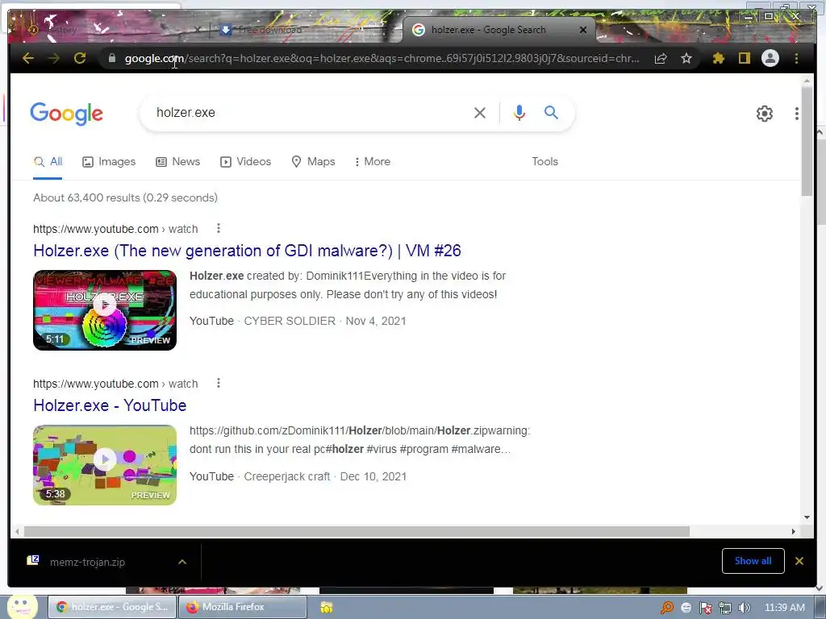Open the Start button on the taskbar
Screen dimensions: 826x619
click(x=22, y=606)
